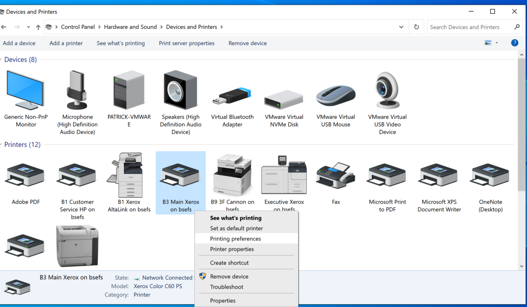The image size is (527, 307).
Task: Select the Adobe PDF printer
Action: (x=26, y=183)
